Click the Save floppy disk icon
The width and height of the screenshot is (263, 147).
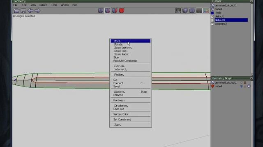pyautogui.click(x=23, y=11)
